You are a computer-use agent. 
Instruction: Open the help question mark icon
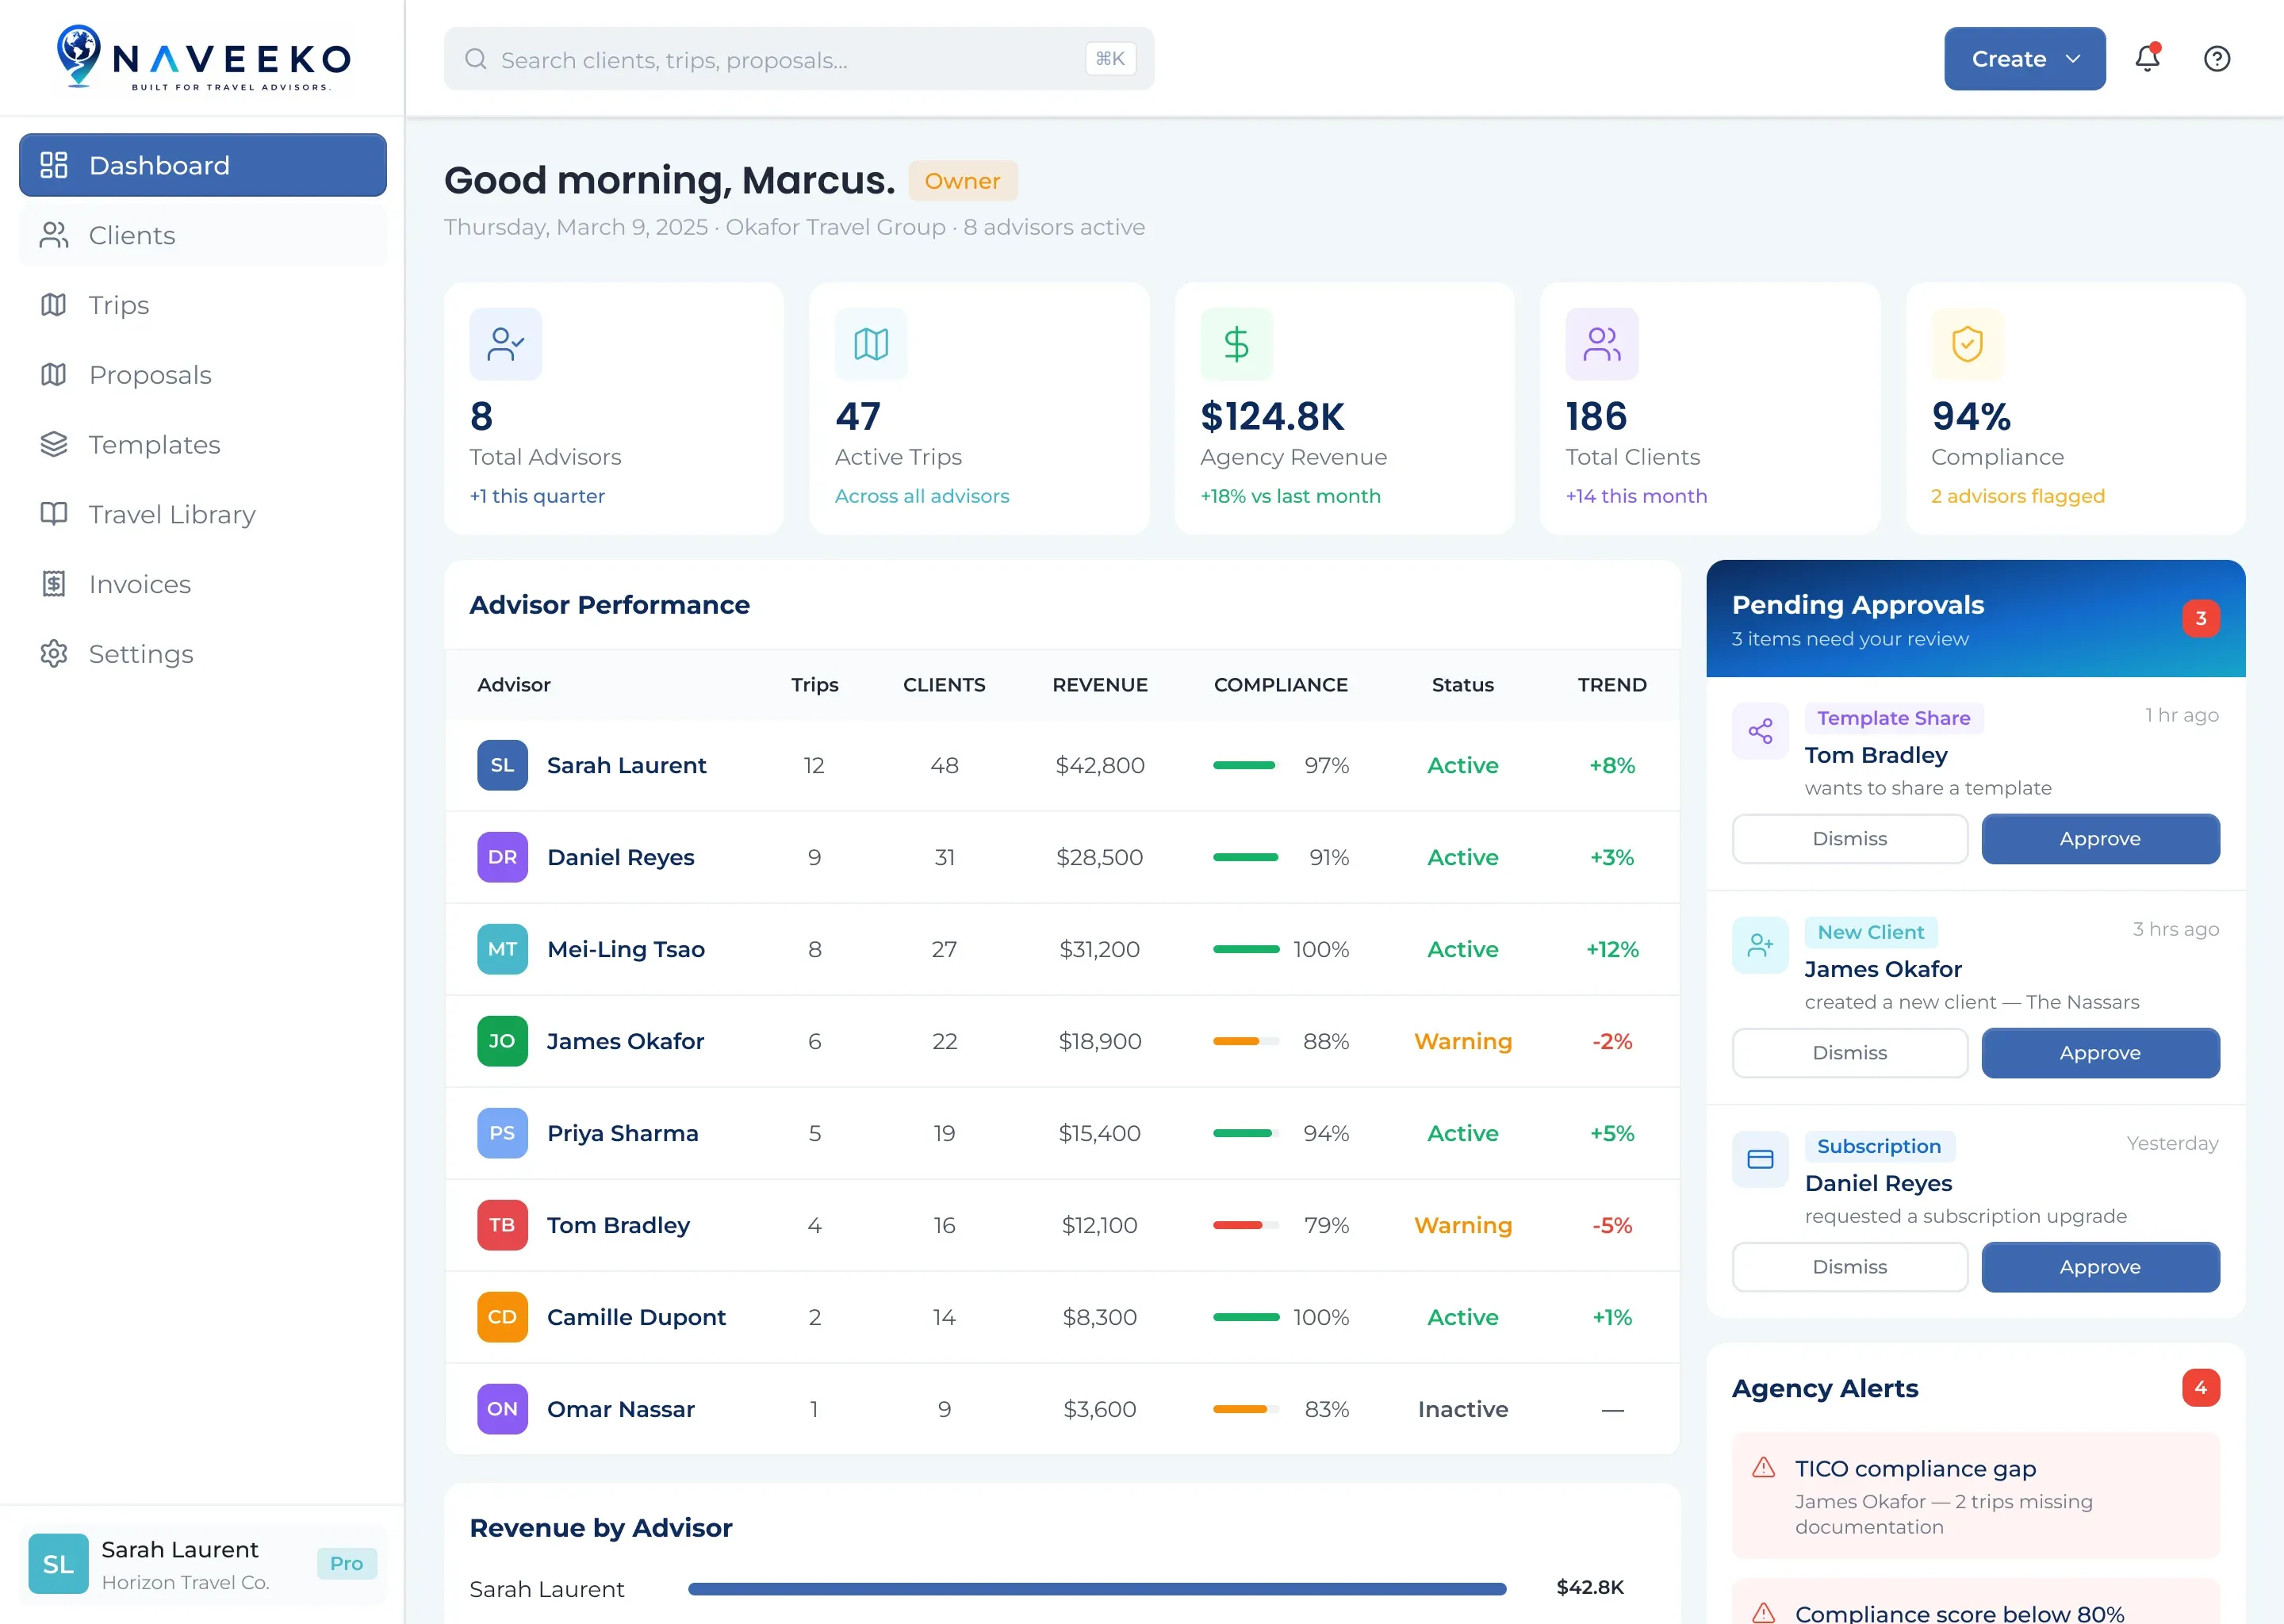(x=2216, y=59)
